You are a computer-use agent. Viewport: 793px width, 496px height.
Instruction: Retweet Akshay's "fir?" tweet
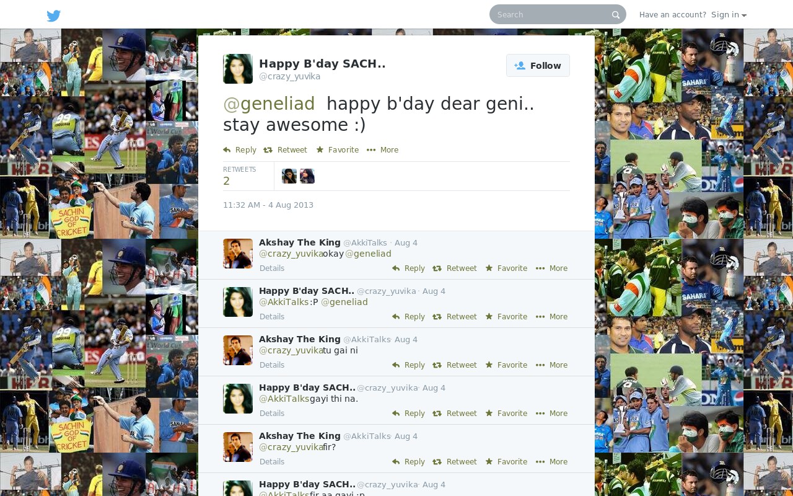click(x=455, y=462)
